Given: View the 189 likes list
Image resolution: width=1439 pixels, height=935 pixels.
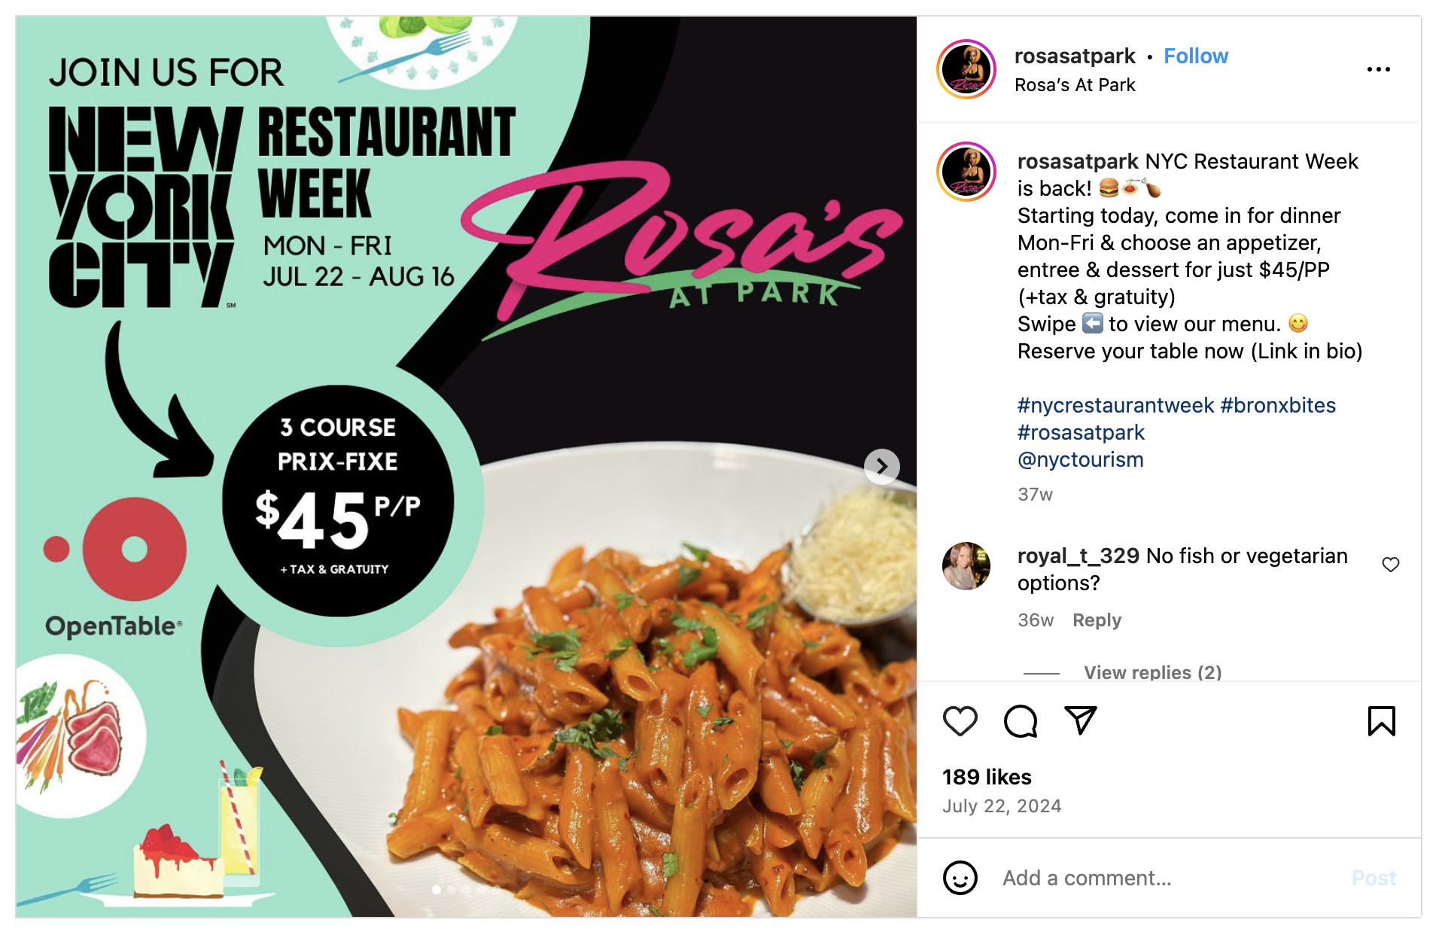Looking at the screenshot, I should [987, 777].
